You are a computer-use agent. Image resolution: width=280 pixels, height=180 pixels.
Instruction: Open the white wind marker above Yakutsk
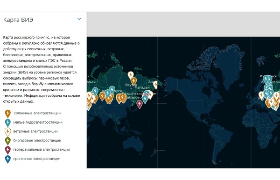tap(131, 75)
